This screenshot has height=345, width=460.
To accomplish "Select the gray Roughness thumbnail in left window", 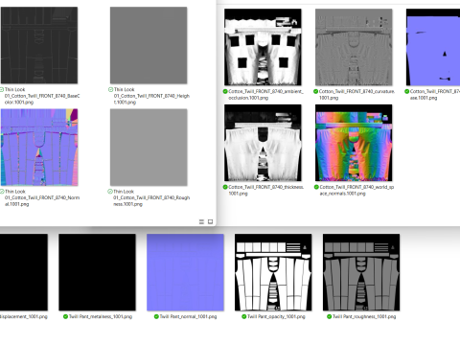I will click(149, 148).
